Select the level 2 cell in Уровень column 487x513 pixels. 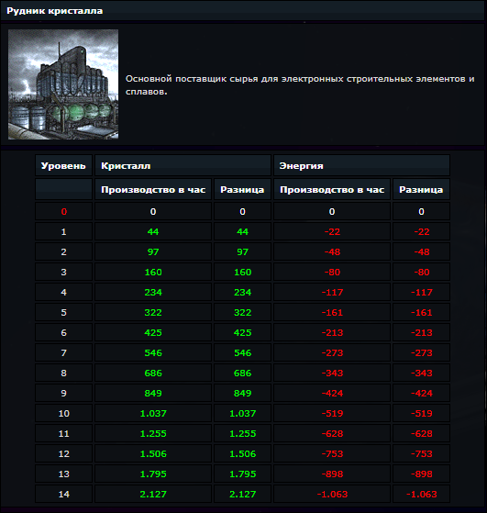pyautogui.click(x=63, y=252)
